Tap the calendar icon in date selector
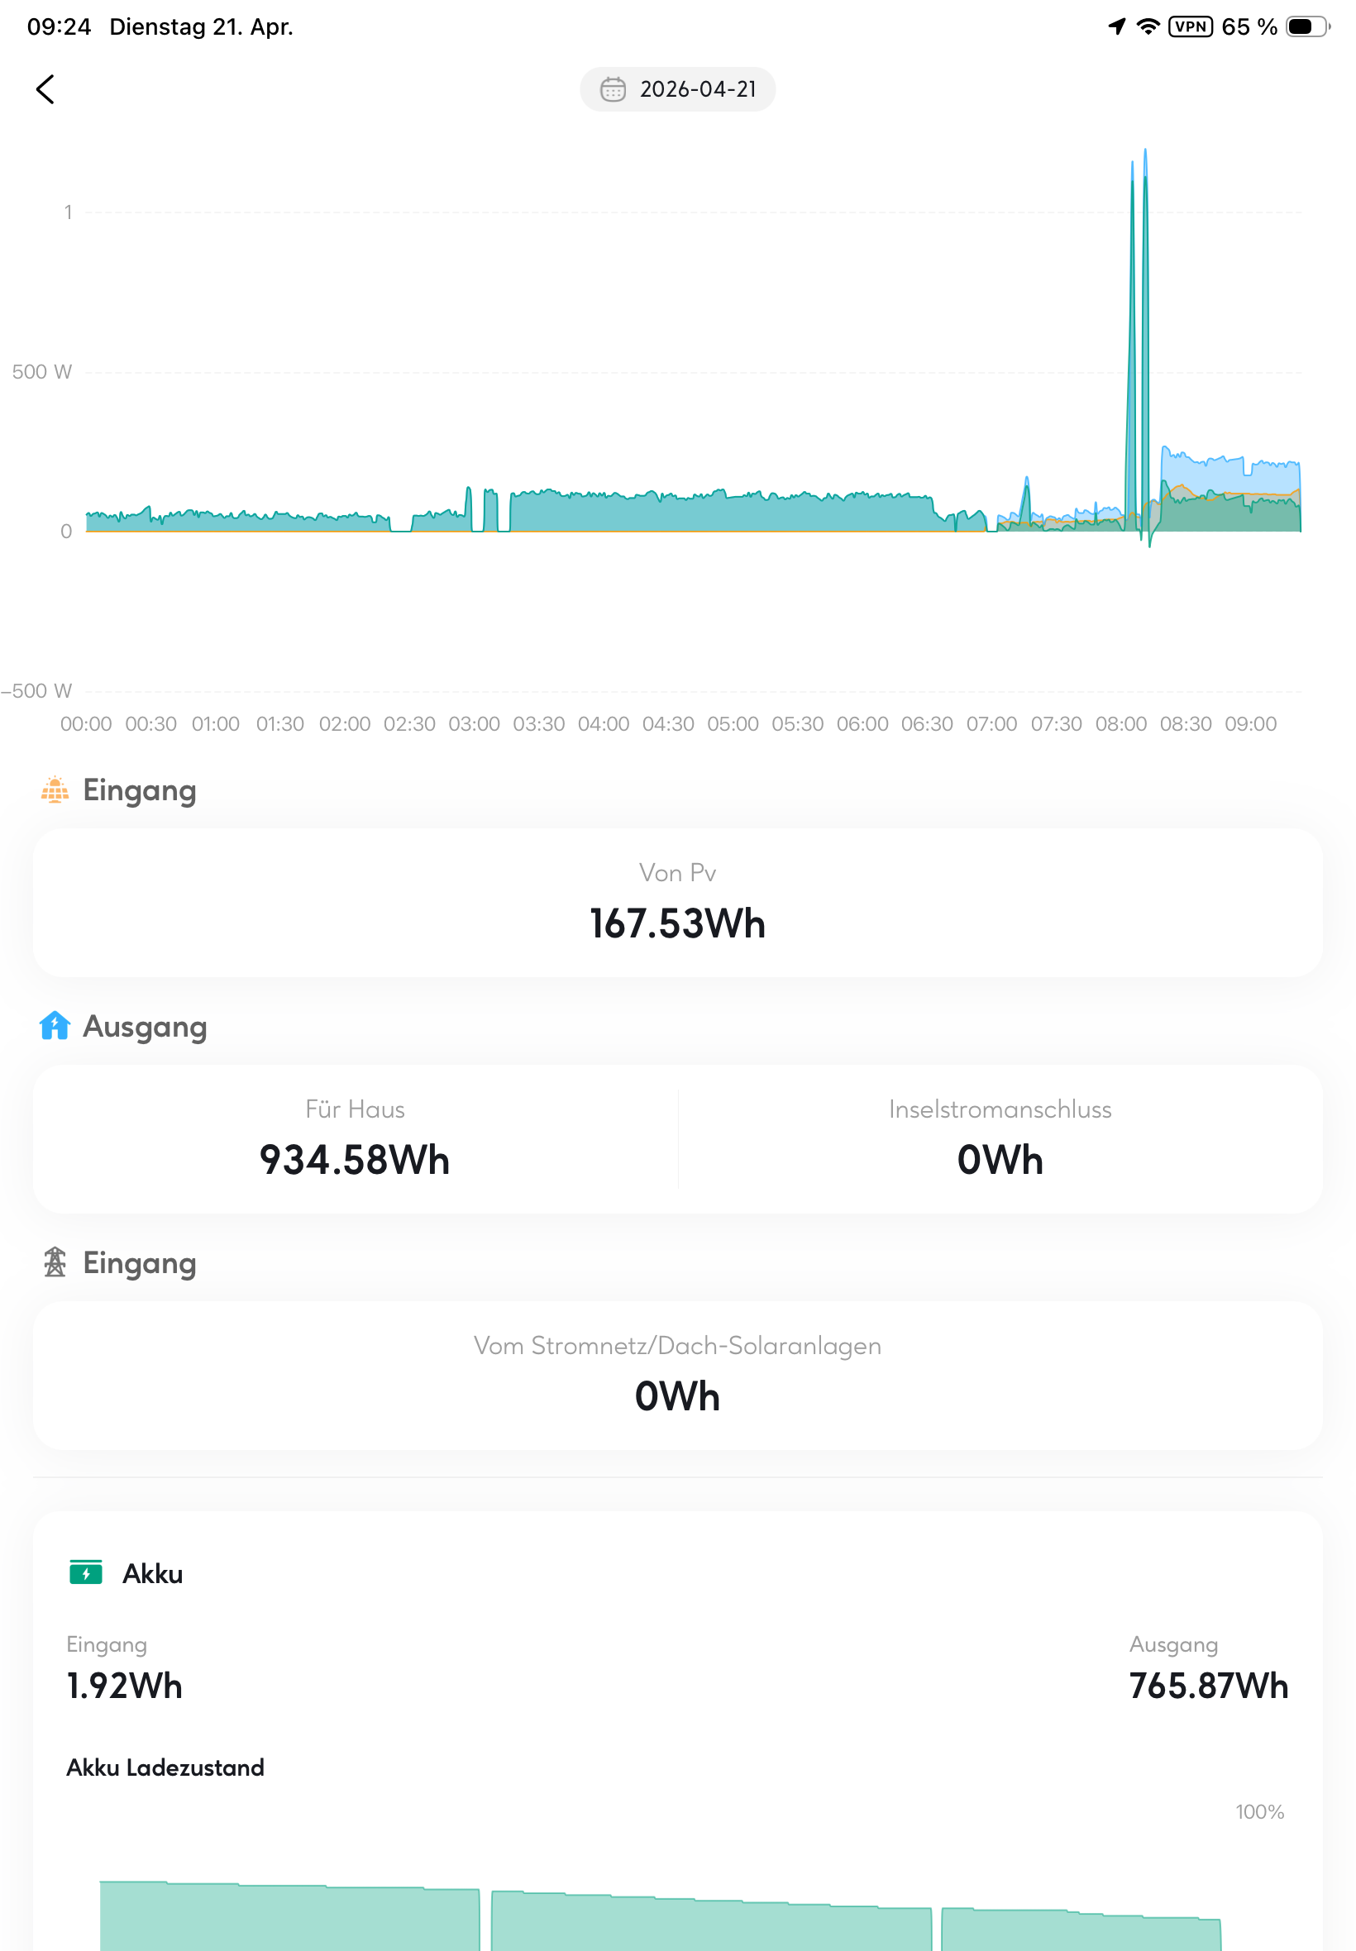This screenshot has width=1356, height=1951. (613, 89)
